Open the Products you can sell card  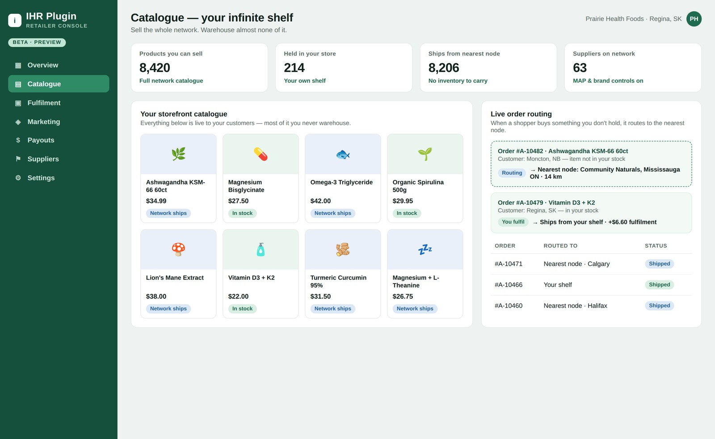click(x=199, y=68)
